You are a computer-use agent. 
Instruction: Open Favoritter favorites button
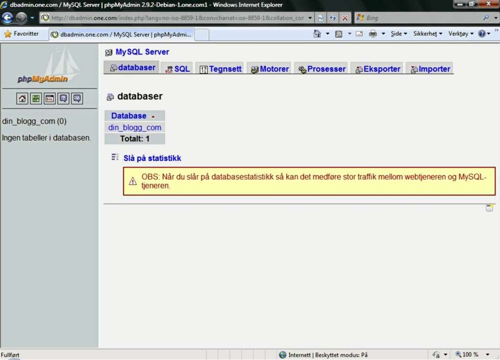point(21,34)
